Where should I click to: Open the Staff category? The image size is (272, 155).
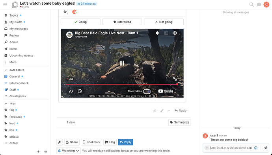click(13, 90)
